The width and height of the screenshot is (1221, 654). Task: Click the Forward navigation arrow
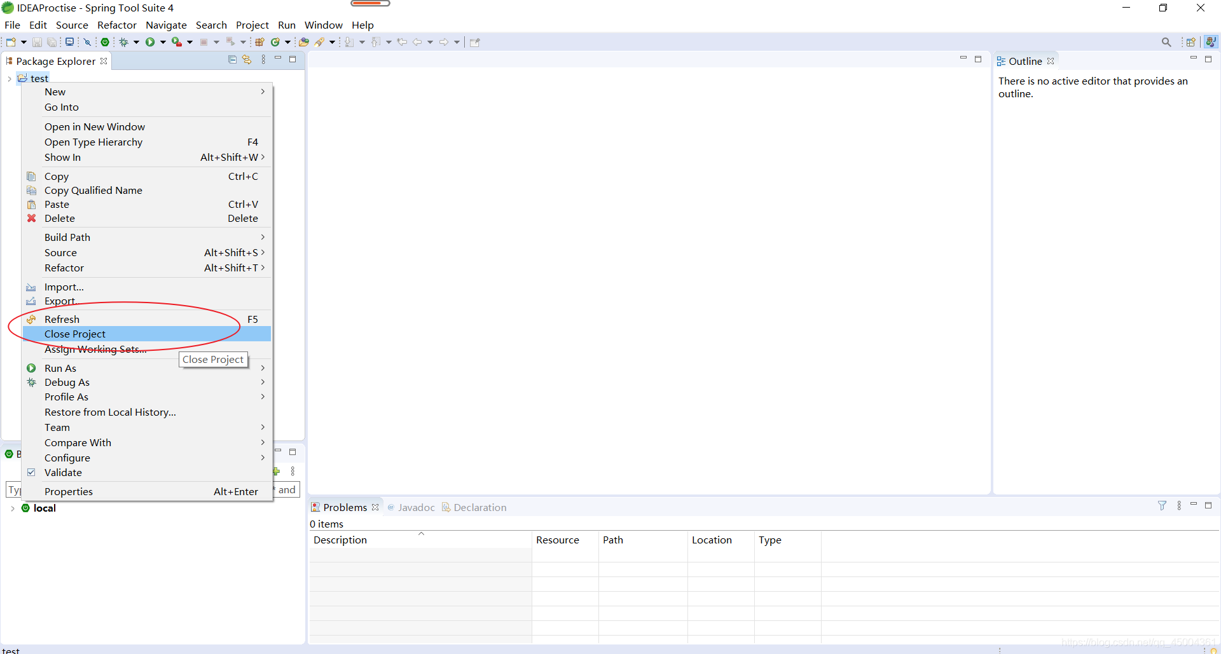[x=444, y=42]
